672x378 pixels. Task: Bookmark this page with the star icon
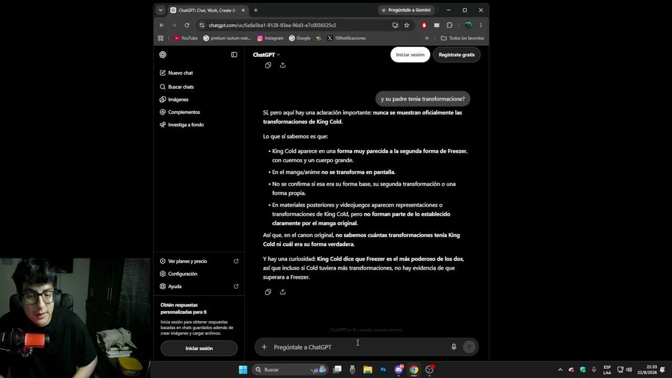(x=406, y=25)
